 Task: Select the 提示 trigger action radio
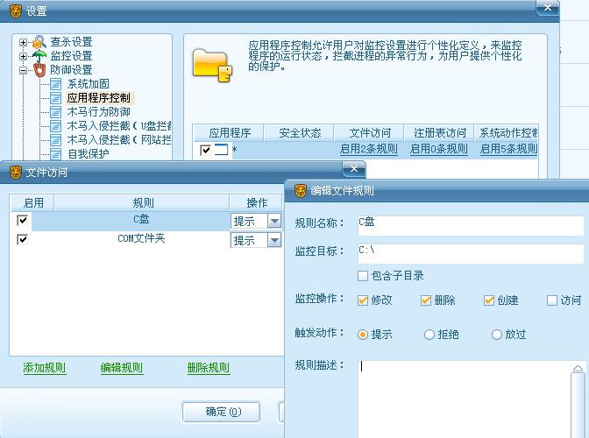click(x=363, y=335)
